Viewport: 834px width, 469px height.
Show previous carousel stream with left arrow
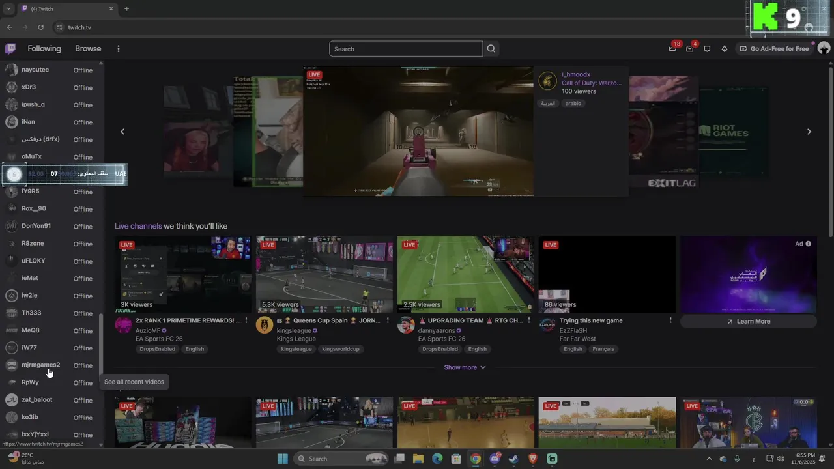(x=122, y=132)
